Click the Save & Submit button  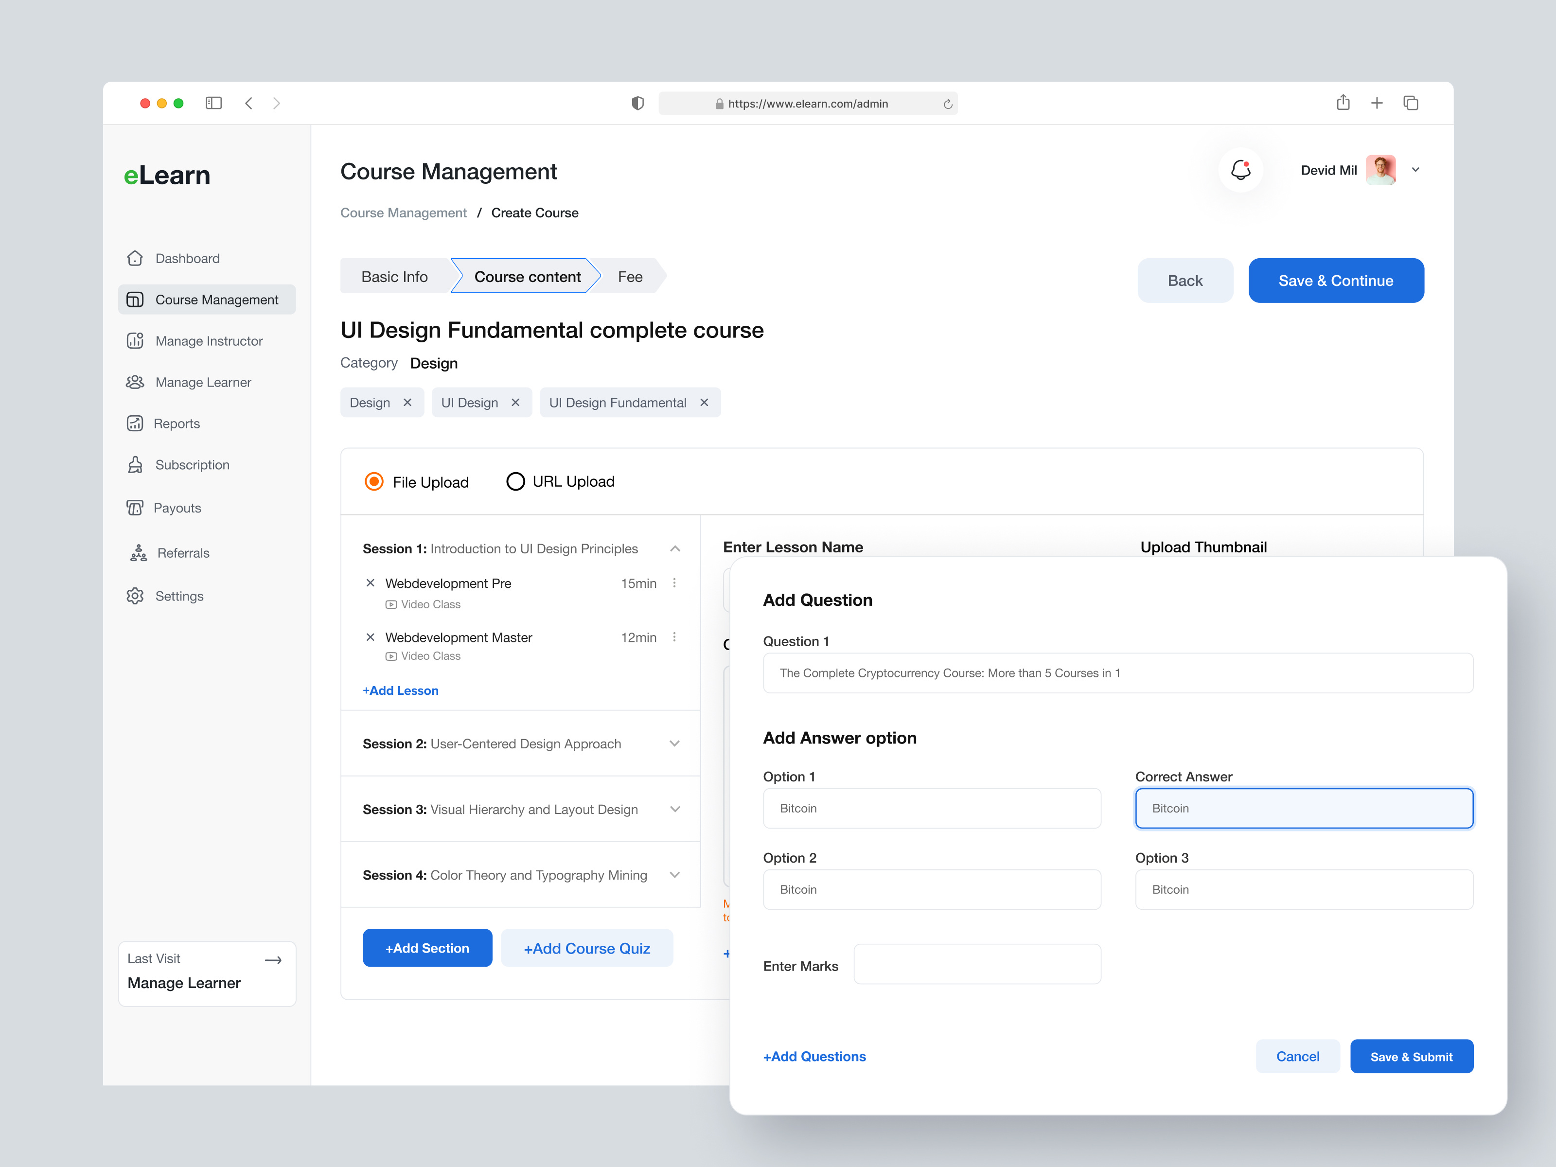coord(1411,1056)
